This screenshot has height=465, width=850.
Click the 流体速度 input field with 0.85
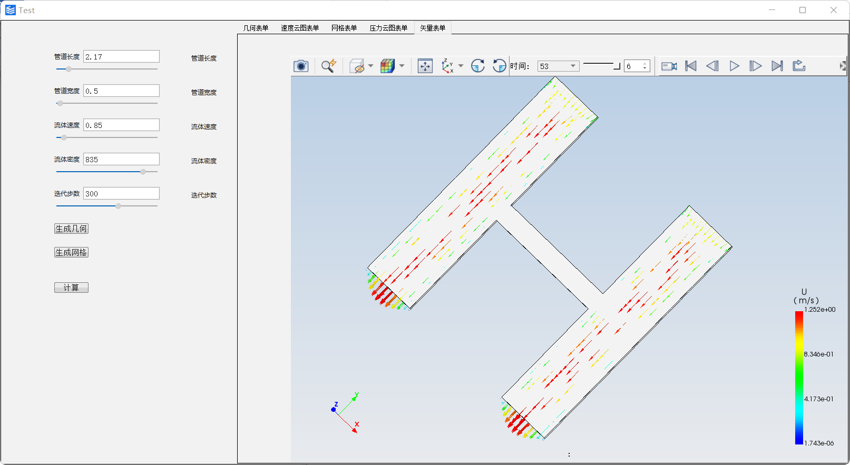tap(121, 125)
